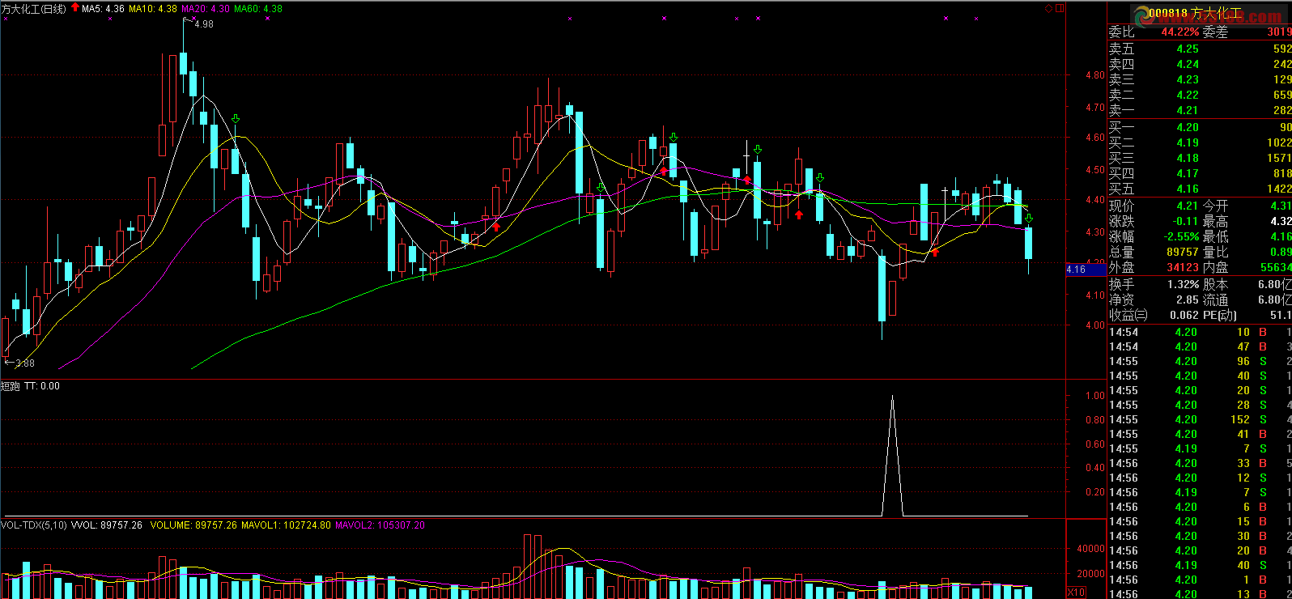Open the 方大化工(日线) chart title
Viewport: 1292px width, 599px height.
point(34,9)
